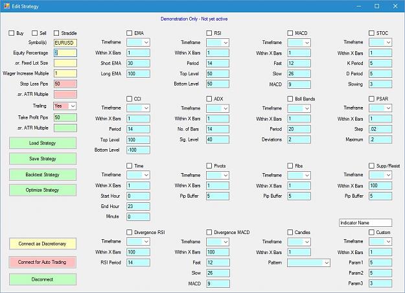Click the Fixed Lot Size field
Viewport: 405px width, 293px height.
click(65, 63)
